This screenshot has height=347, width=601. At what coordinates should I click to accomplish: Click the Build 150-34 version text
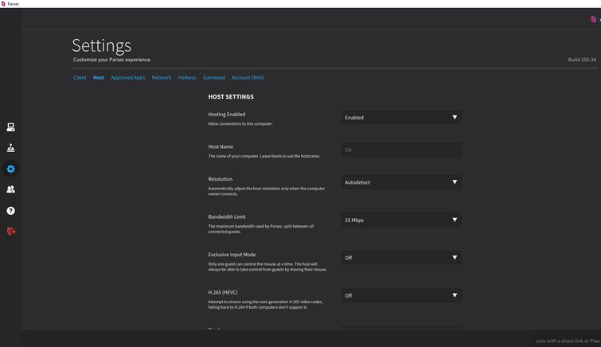(x=582, y=60)
